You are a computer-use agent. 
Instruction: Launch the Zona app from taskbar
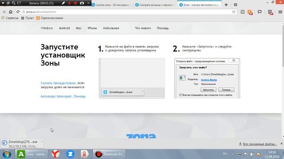(x=70, y=154)
